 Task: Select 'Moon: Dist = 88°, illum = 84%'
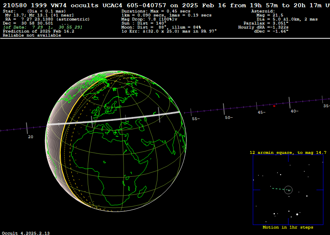161,27
